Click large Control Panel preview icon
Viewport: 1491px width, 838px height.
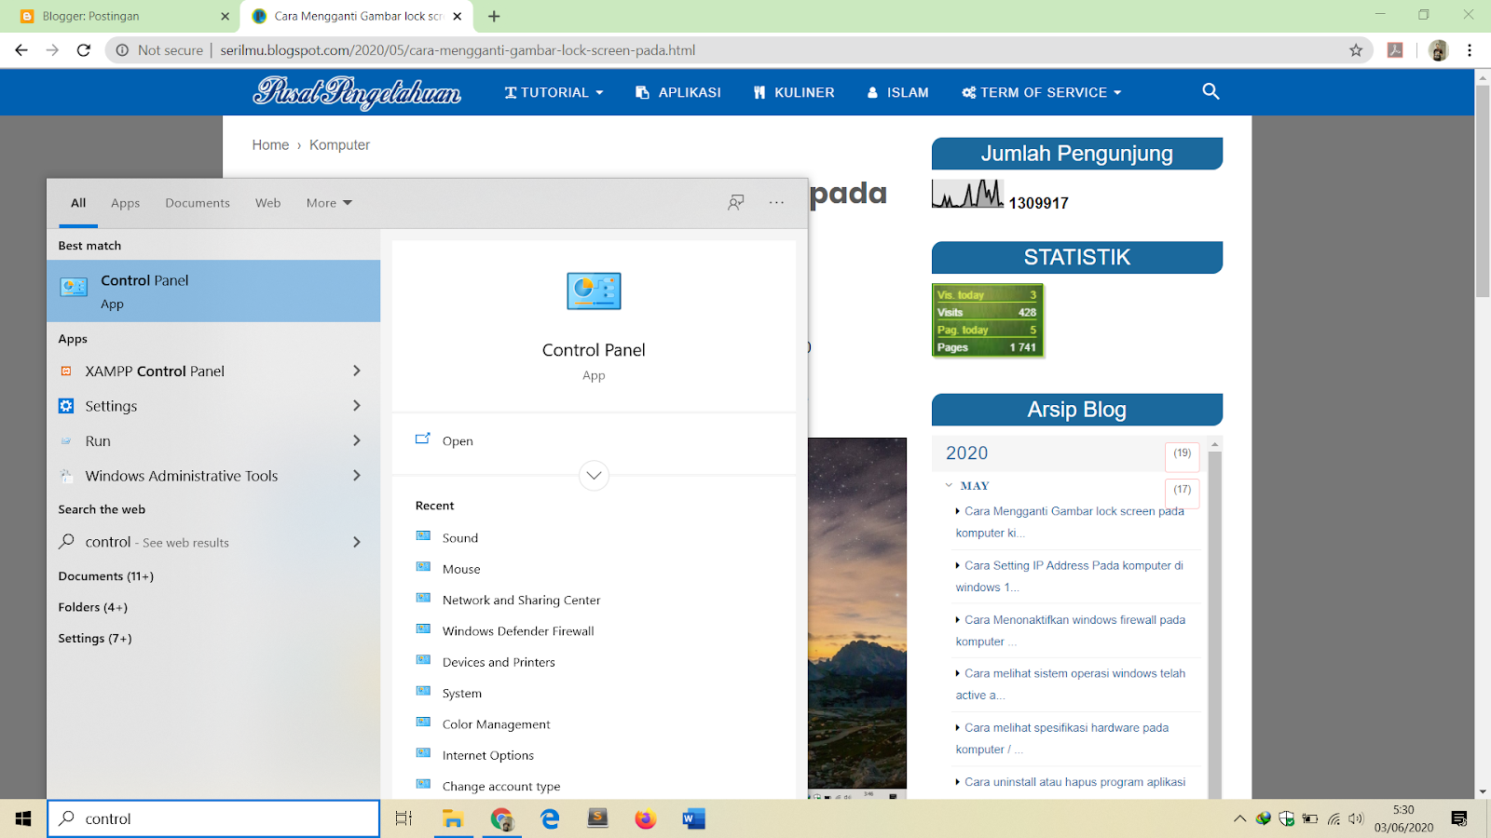(594, 291)
